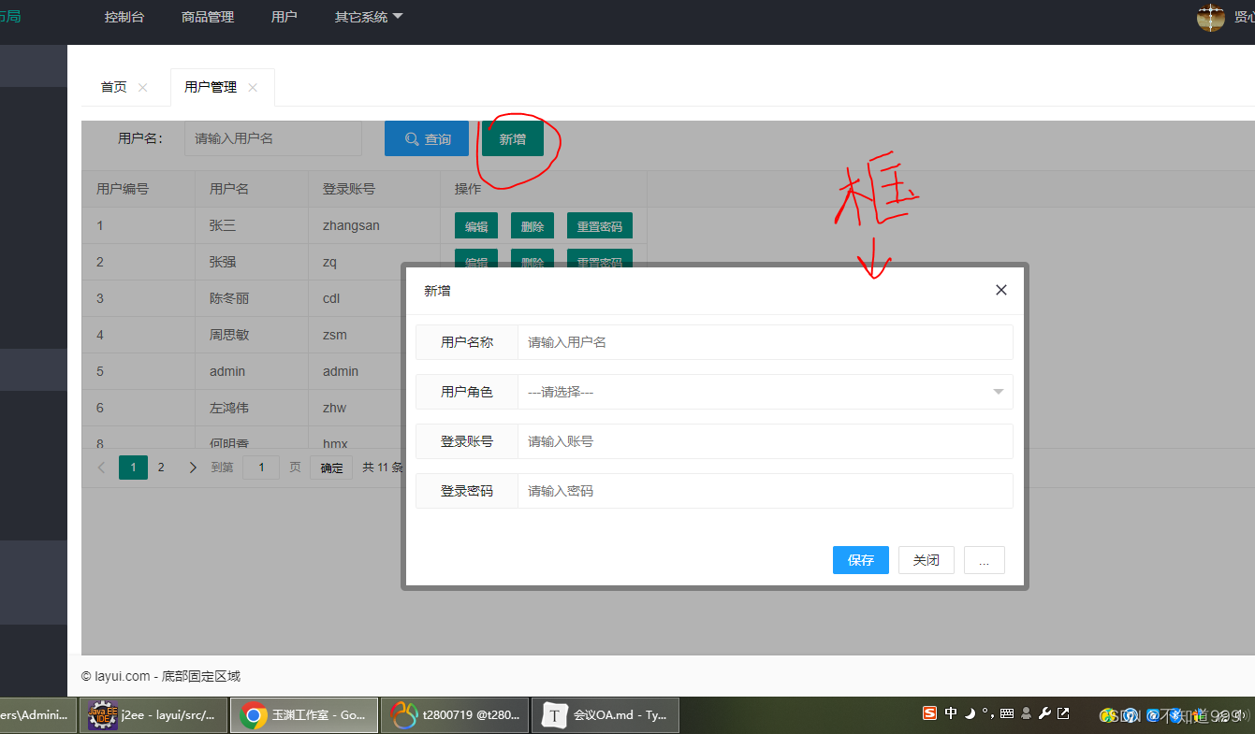The height and width of the screenshot is (734, 1255).
Task: Go to the next page arrow in pagination
Action: point(193,468)
